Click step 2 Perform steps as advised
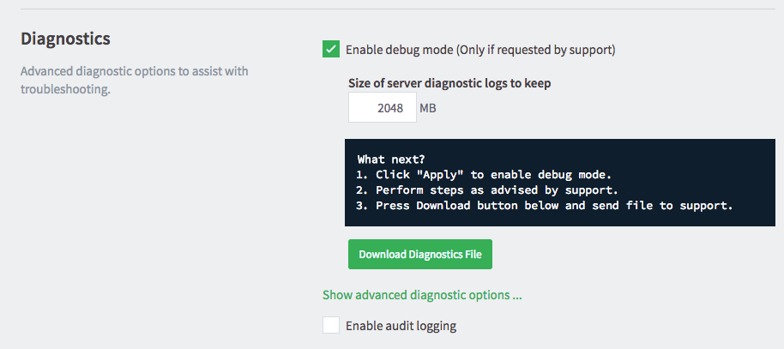Viewport: 784px width, 349px height. pyautogui.click(x=488, y=190)
